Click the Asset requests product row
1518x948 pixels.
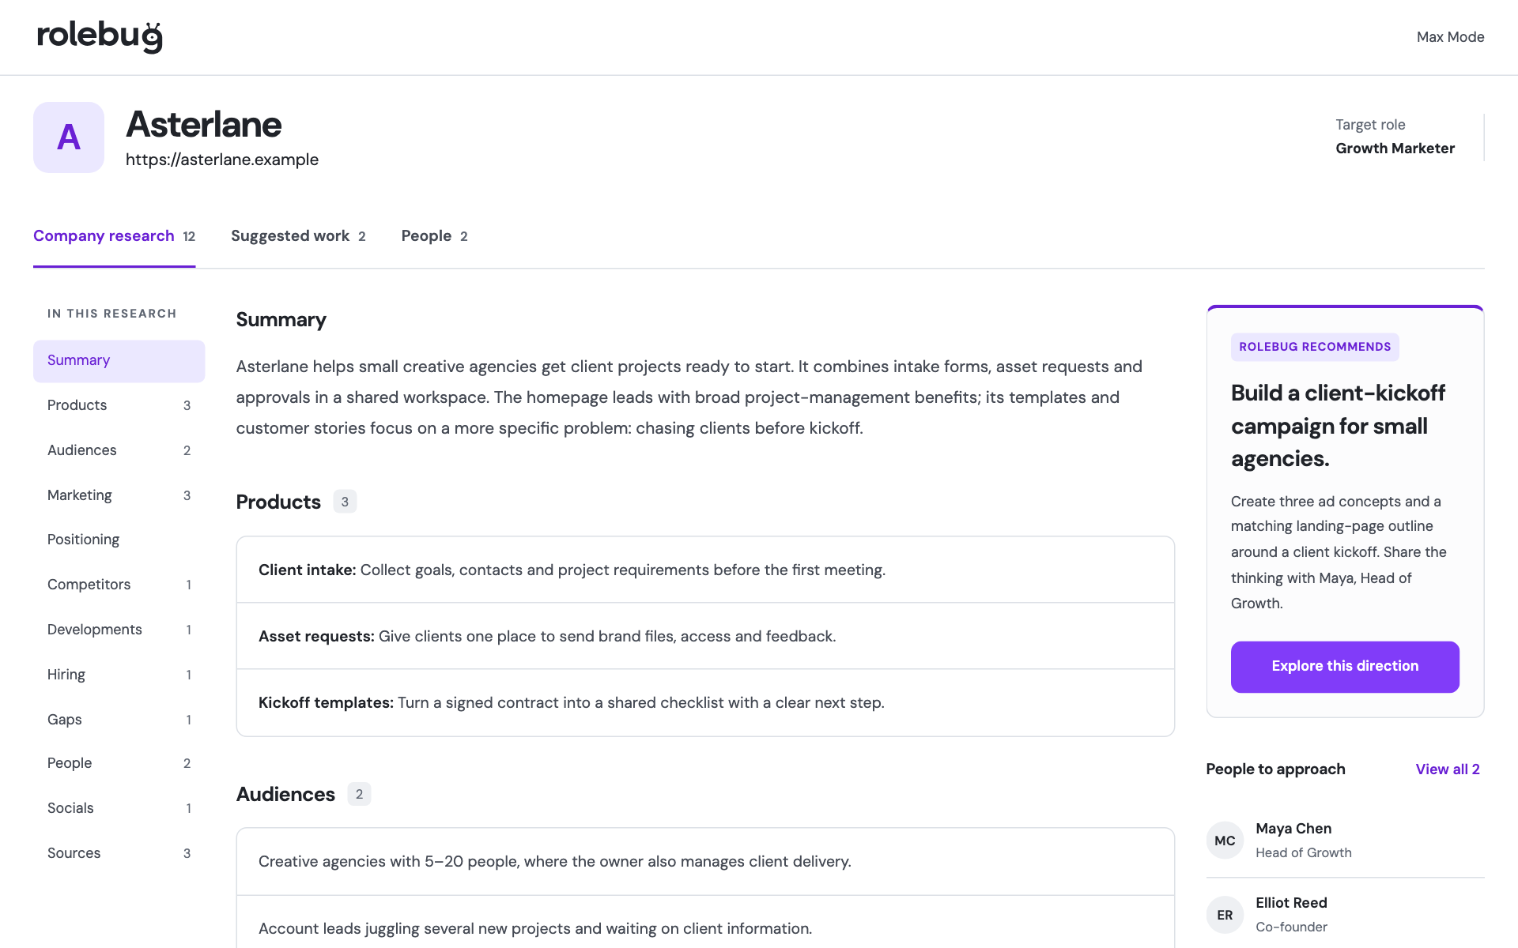(705, 636)
